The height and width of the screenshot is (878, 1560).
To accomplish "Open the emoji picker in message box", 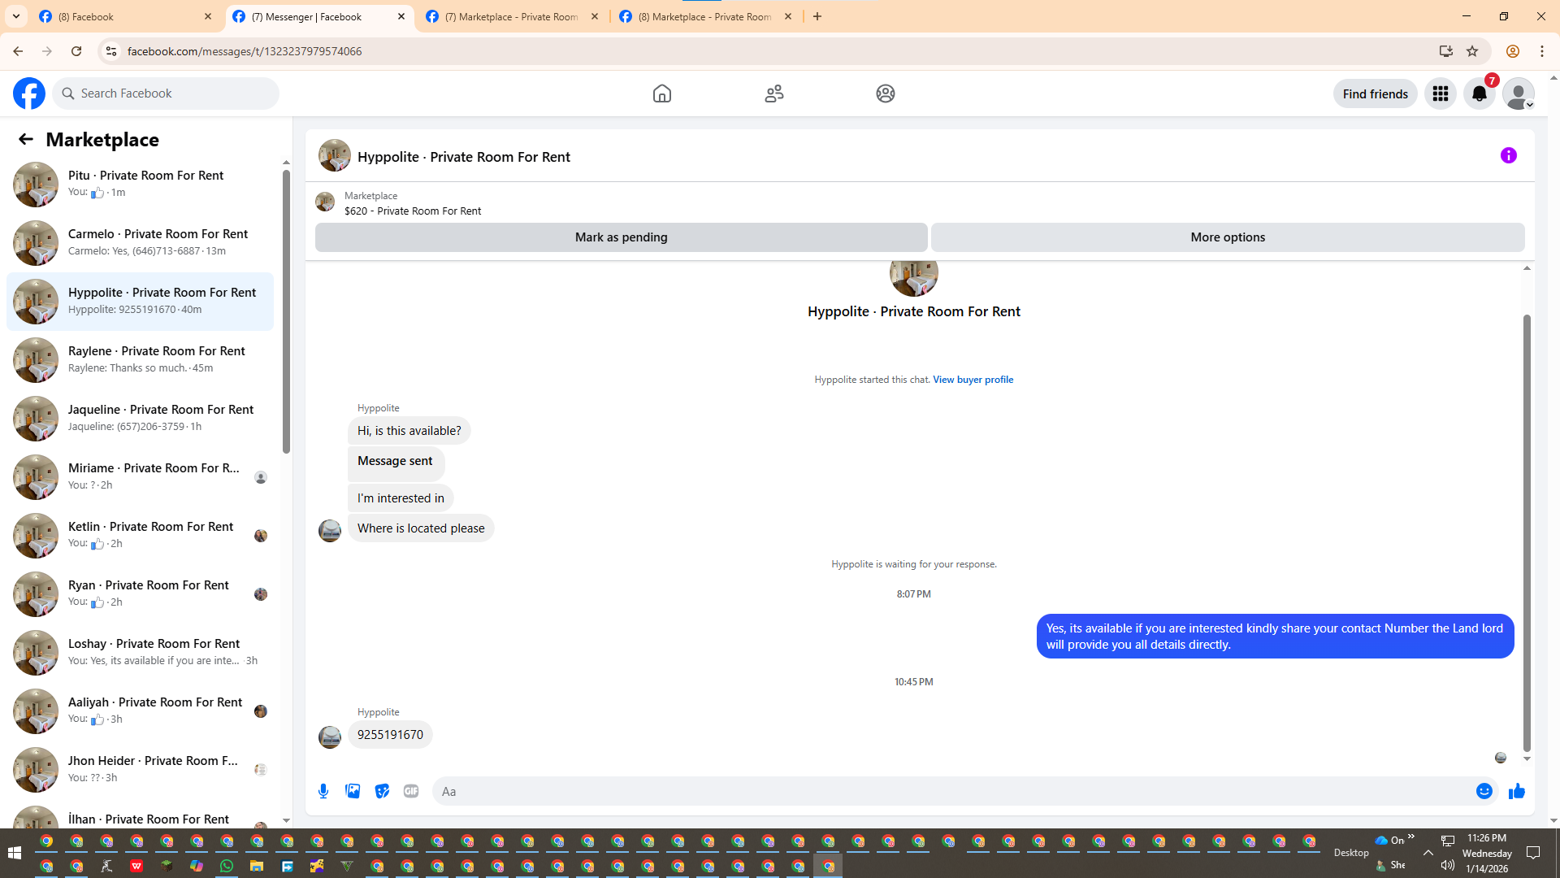I will 1484,791.
